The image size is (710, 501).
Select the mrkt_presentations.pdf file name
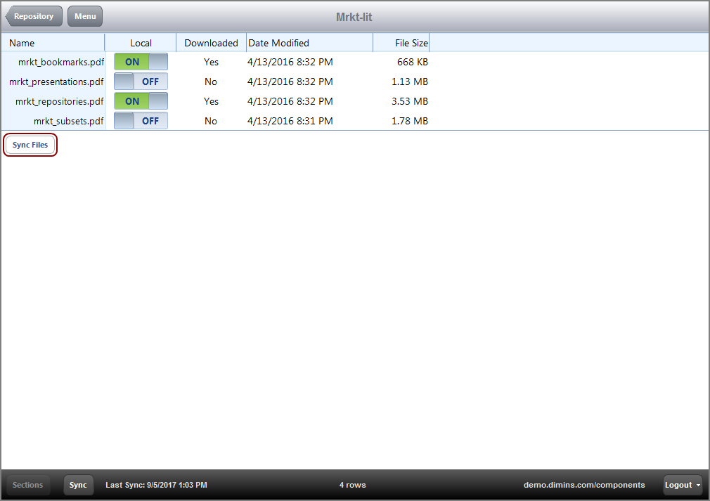[x=56, y=82]
